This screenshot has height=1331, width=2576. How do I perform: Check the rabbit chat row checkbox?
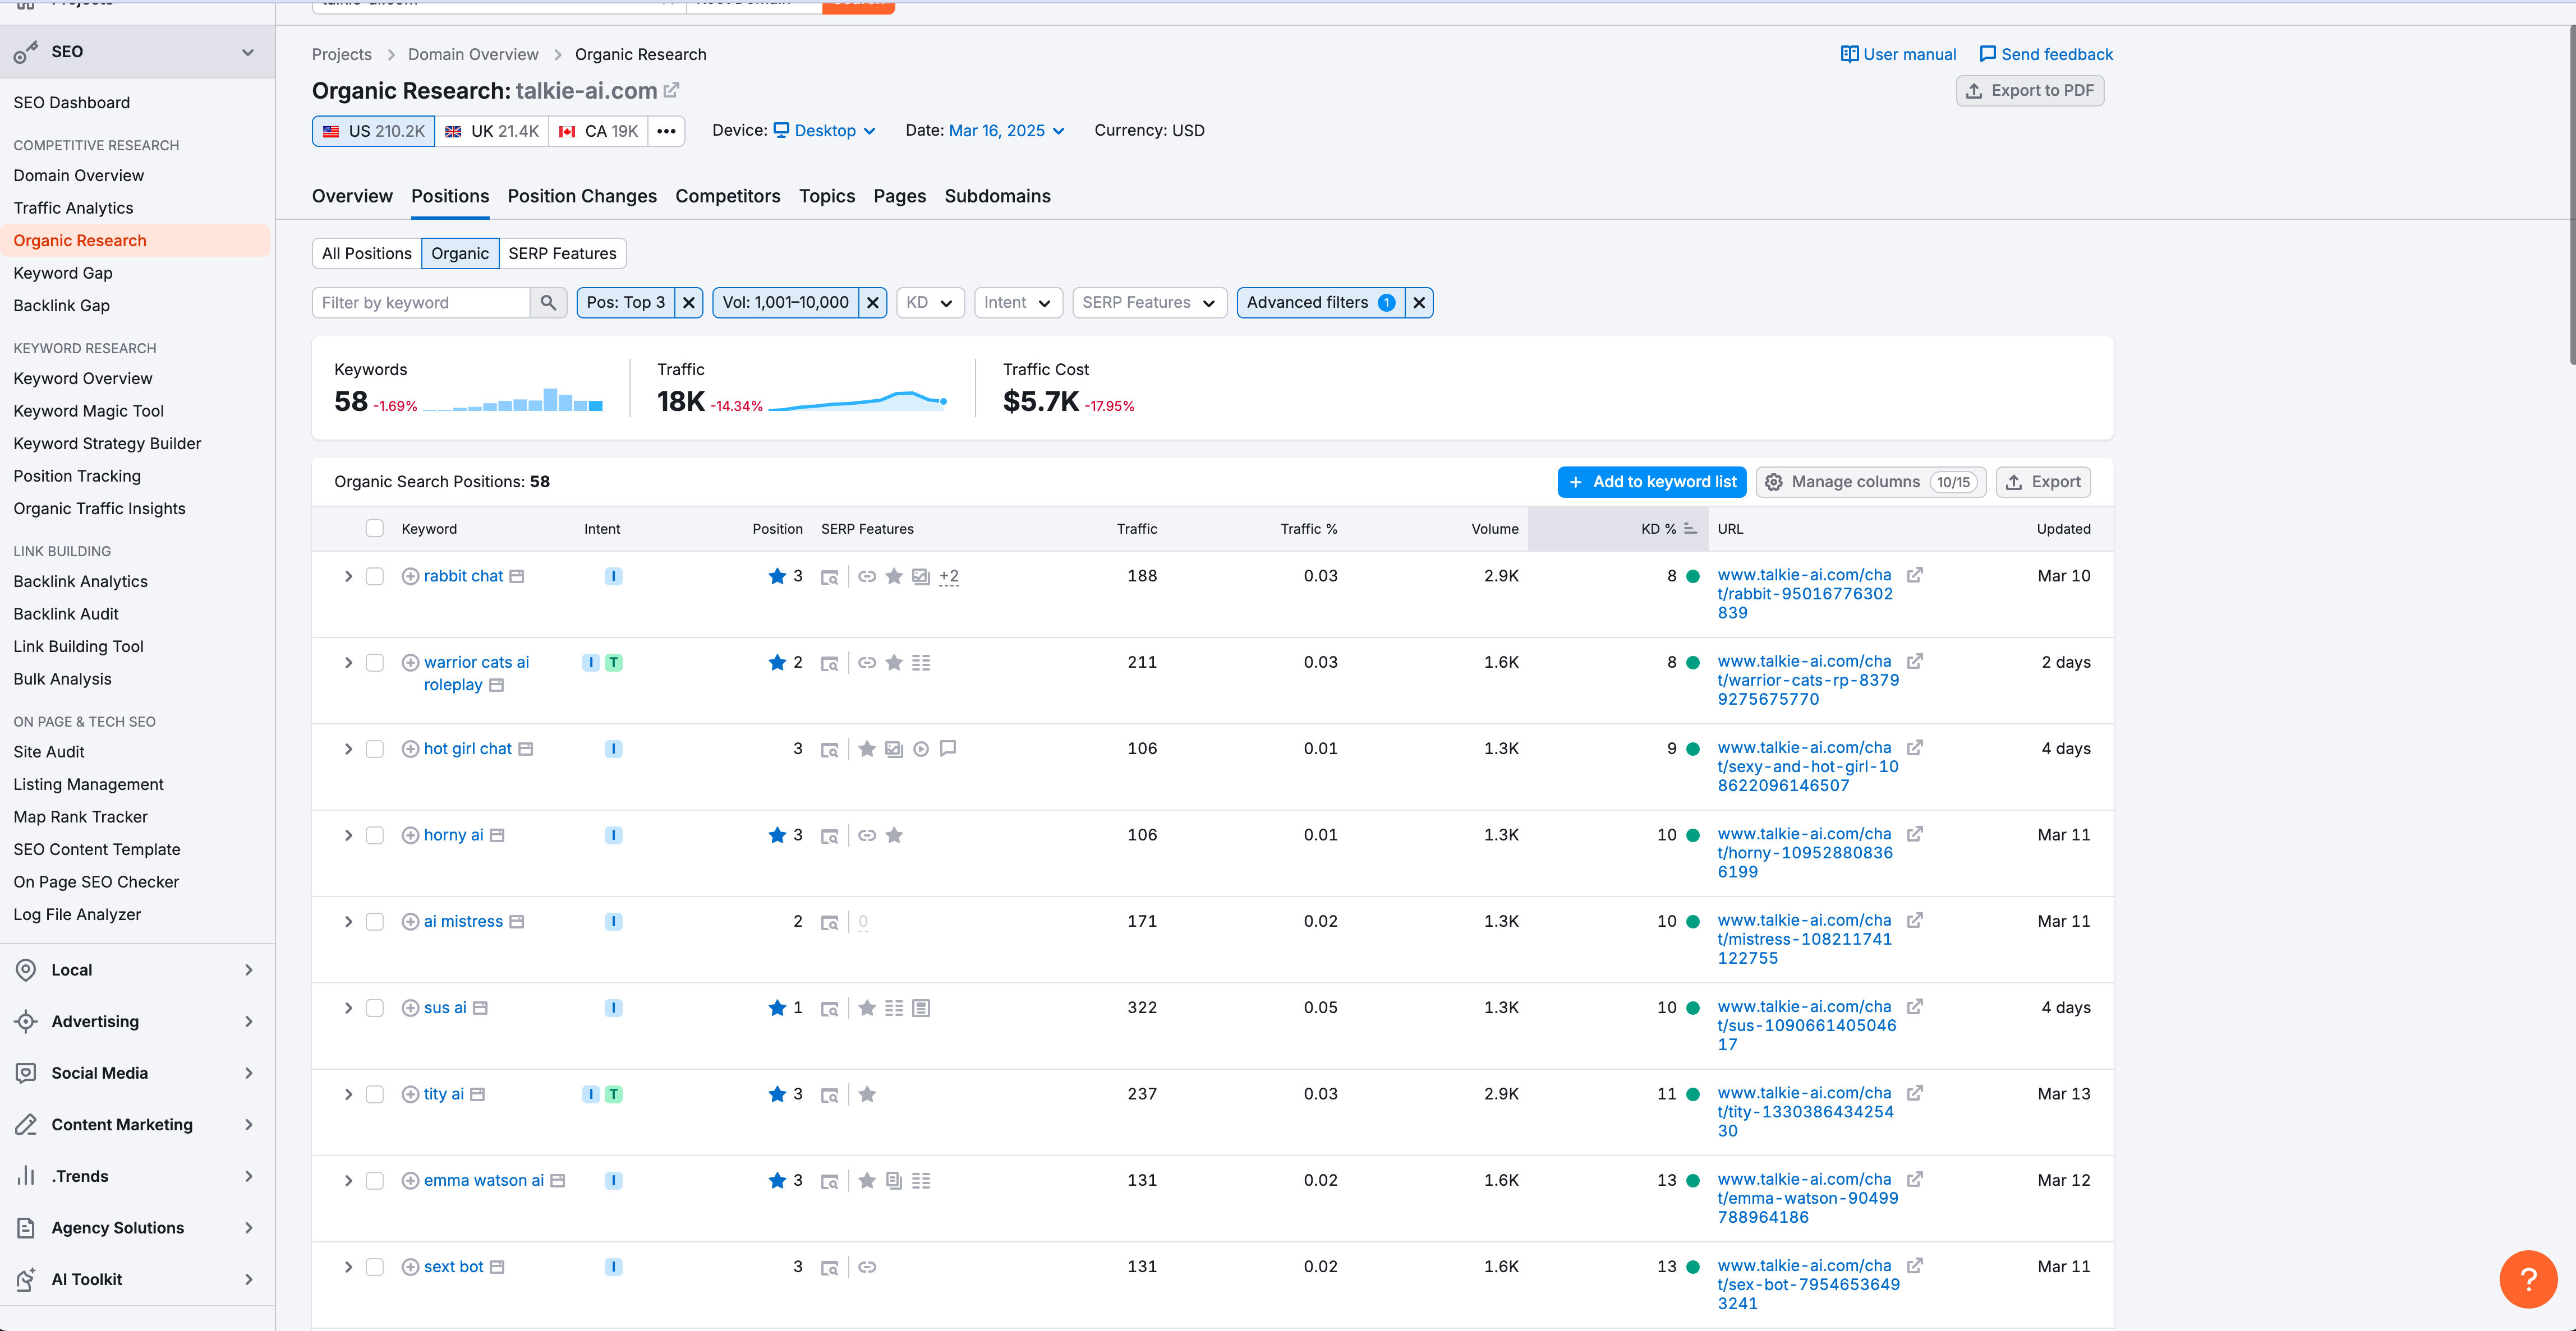(x=375, y=576)
